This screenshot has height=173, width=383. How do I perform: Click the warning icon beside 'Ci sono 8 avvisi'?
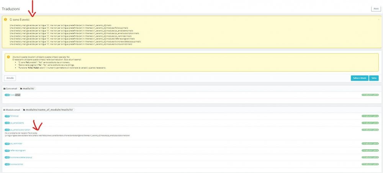tap(5, 19)
